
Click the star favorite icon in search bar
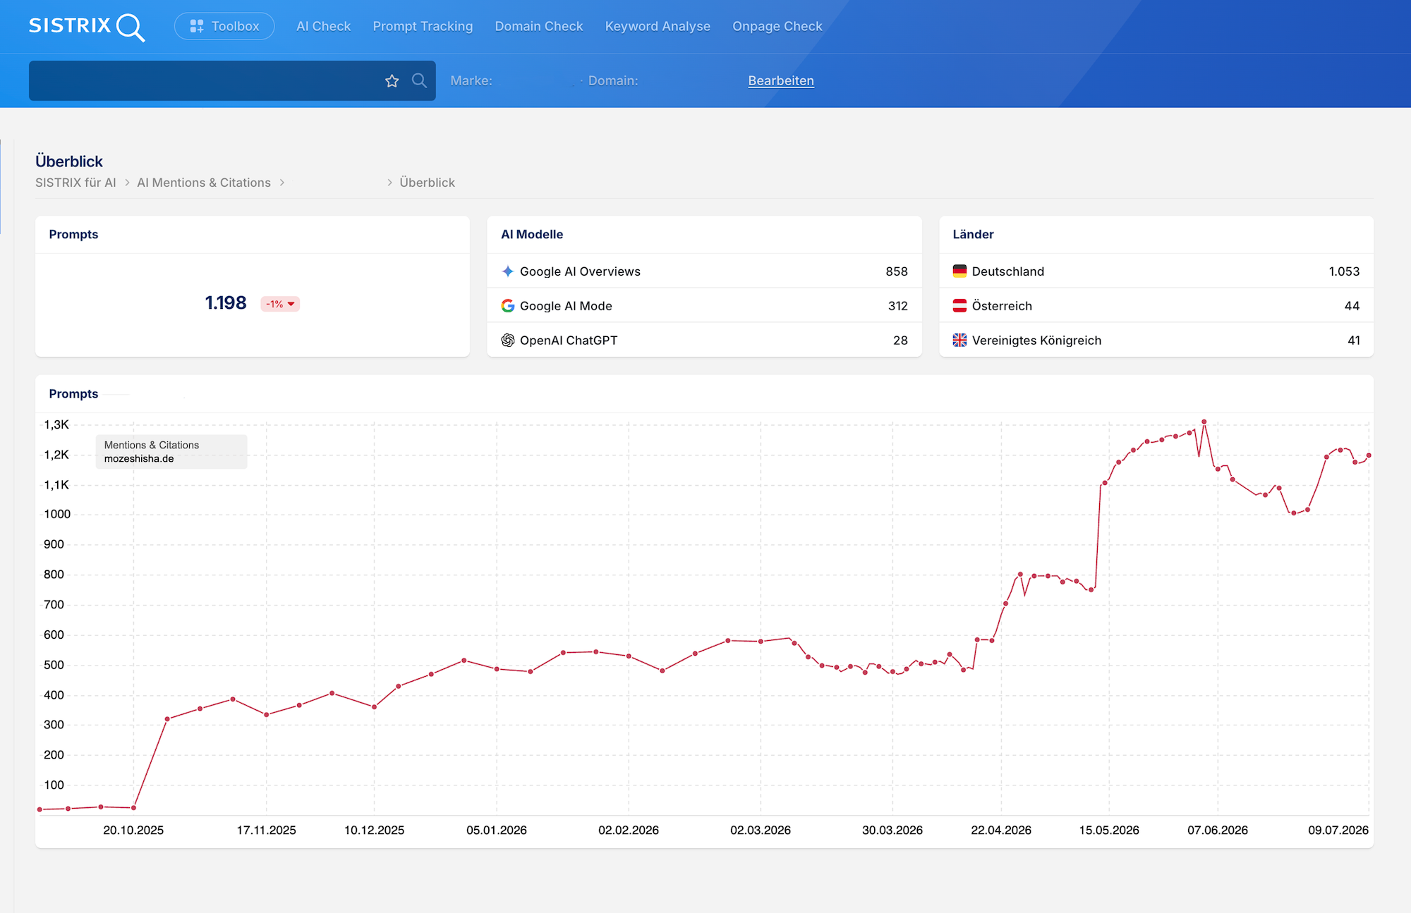[392, 81]
